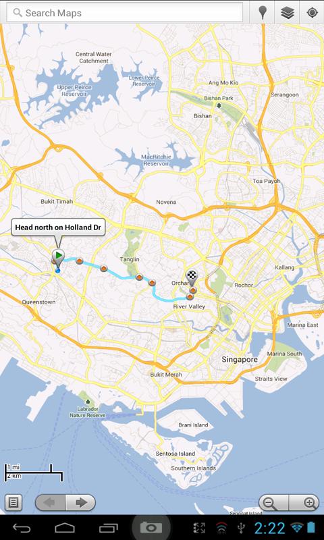Viewport: 324px width, 540px height.
Task: Go to next direction step arrow
Action: [80, 502]
